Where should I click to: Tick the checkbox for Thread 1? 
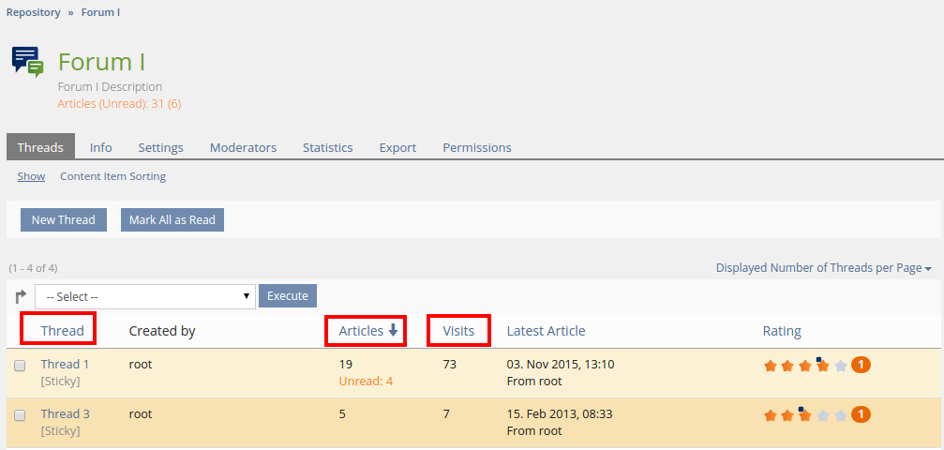point(20,366)
